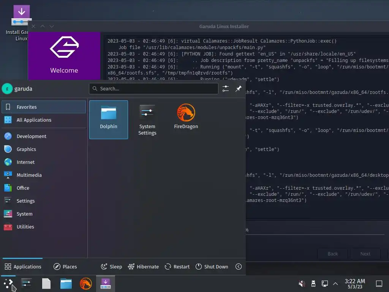
Task: Open All Applications category
Action: [x=44, y=120]
